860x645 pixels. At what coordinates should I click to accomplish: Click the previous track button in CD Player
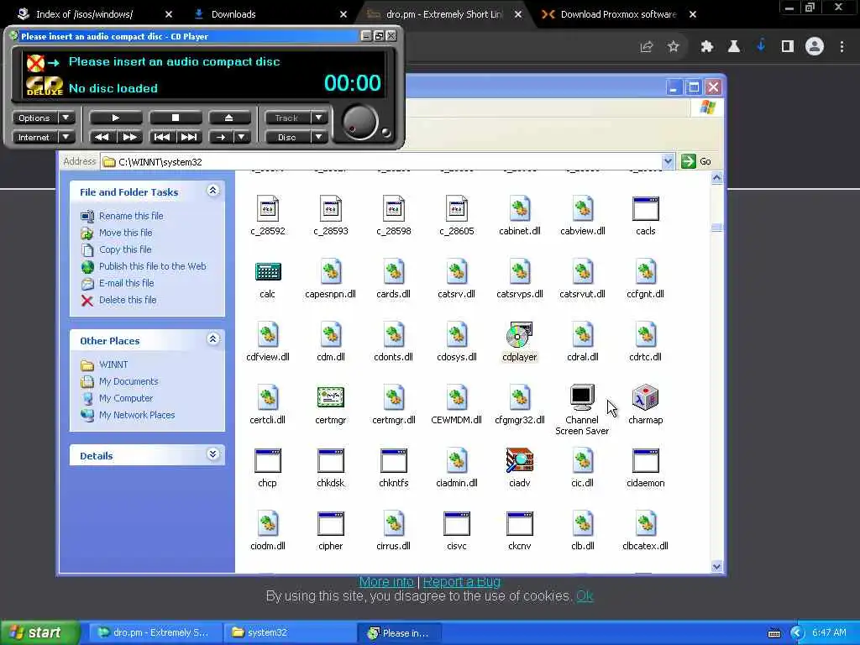point(162,137)
